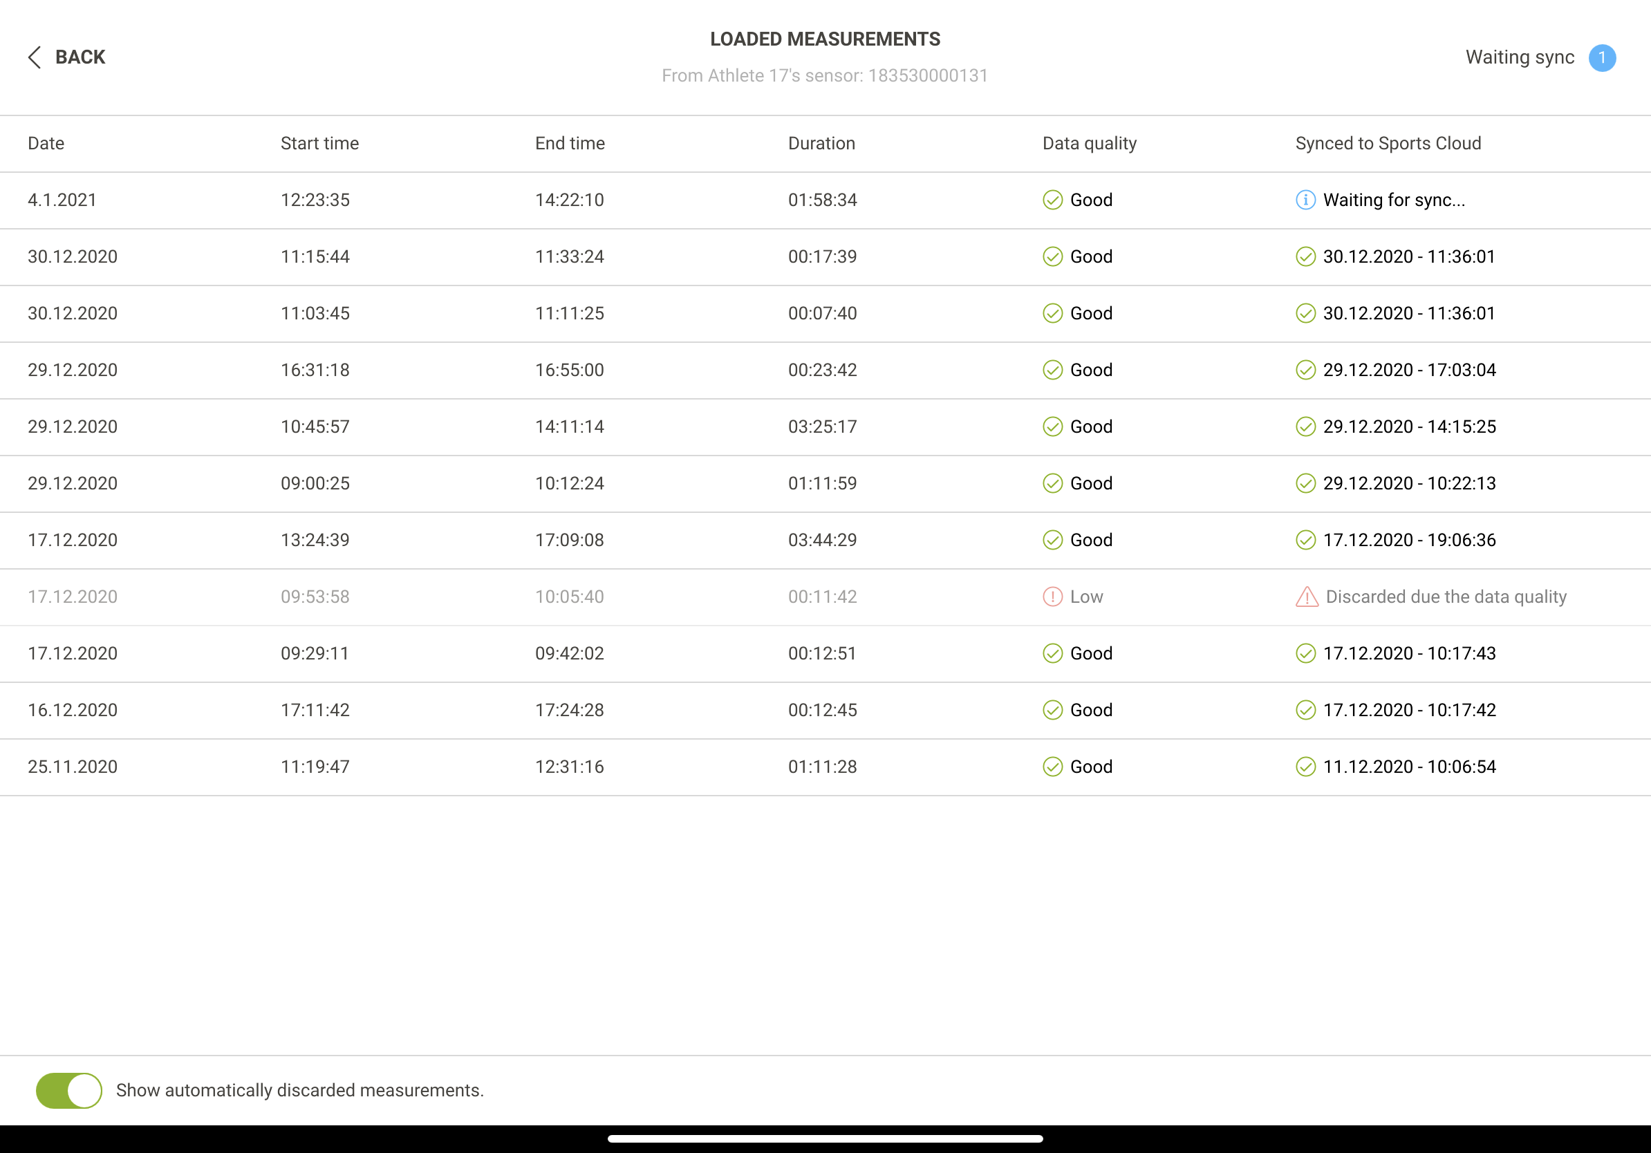Viewport: 1651px width, 1153px height.
Task: Click synced checkmark beside 29.12.2020 - 17:03:04
Action: click(x=1305, y=371)
